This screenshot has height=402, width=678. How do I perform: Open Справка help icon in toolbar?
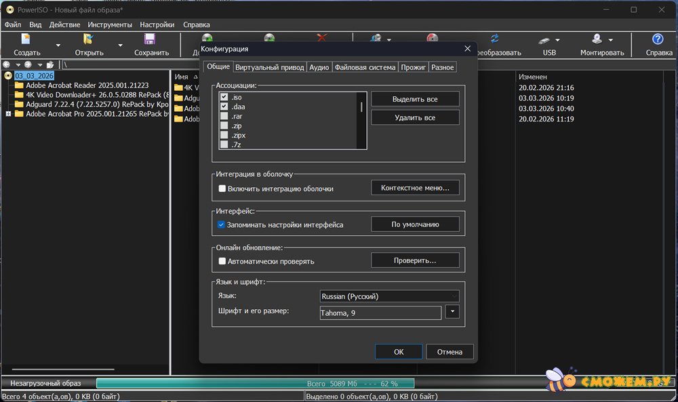[x=657, y=40]
